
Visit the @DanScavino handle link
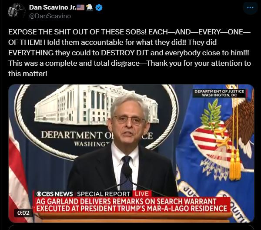pyautogui.click(x=50, y=16)
